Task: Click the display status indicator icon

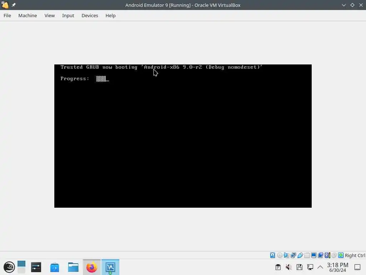Action: point(314,255)
